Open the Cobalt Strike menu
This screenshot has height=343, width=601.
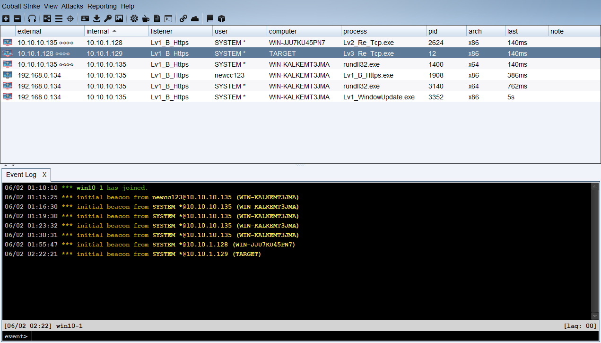pyautogui.click(x=21, y=6)
